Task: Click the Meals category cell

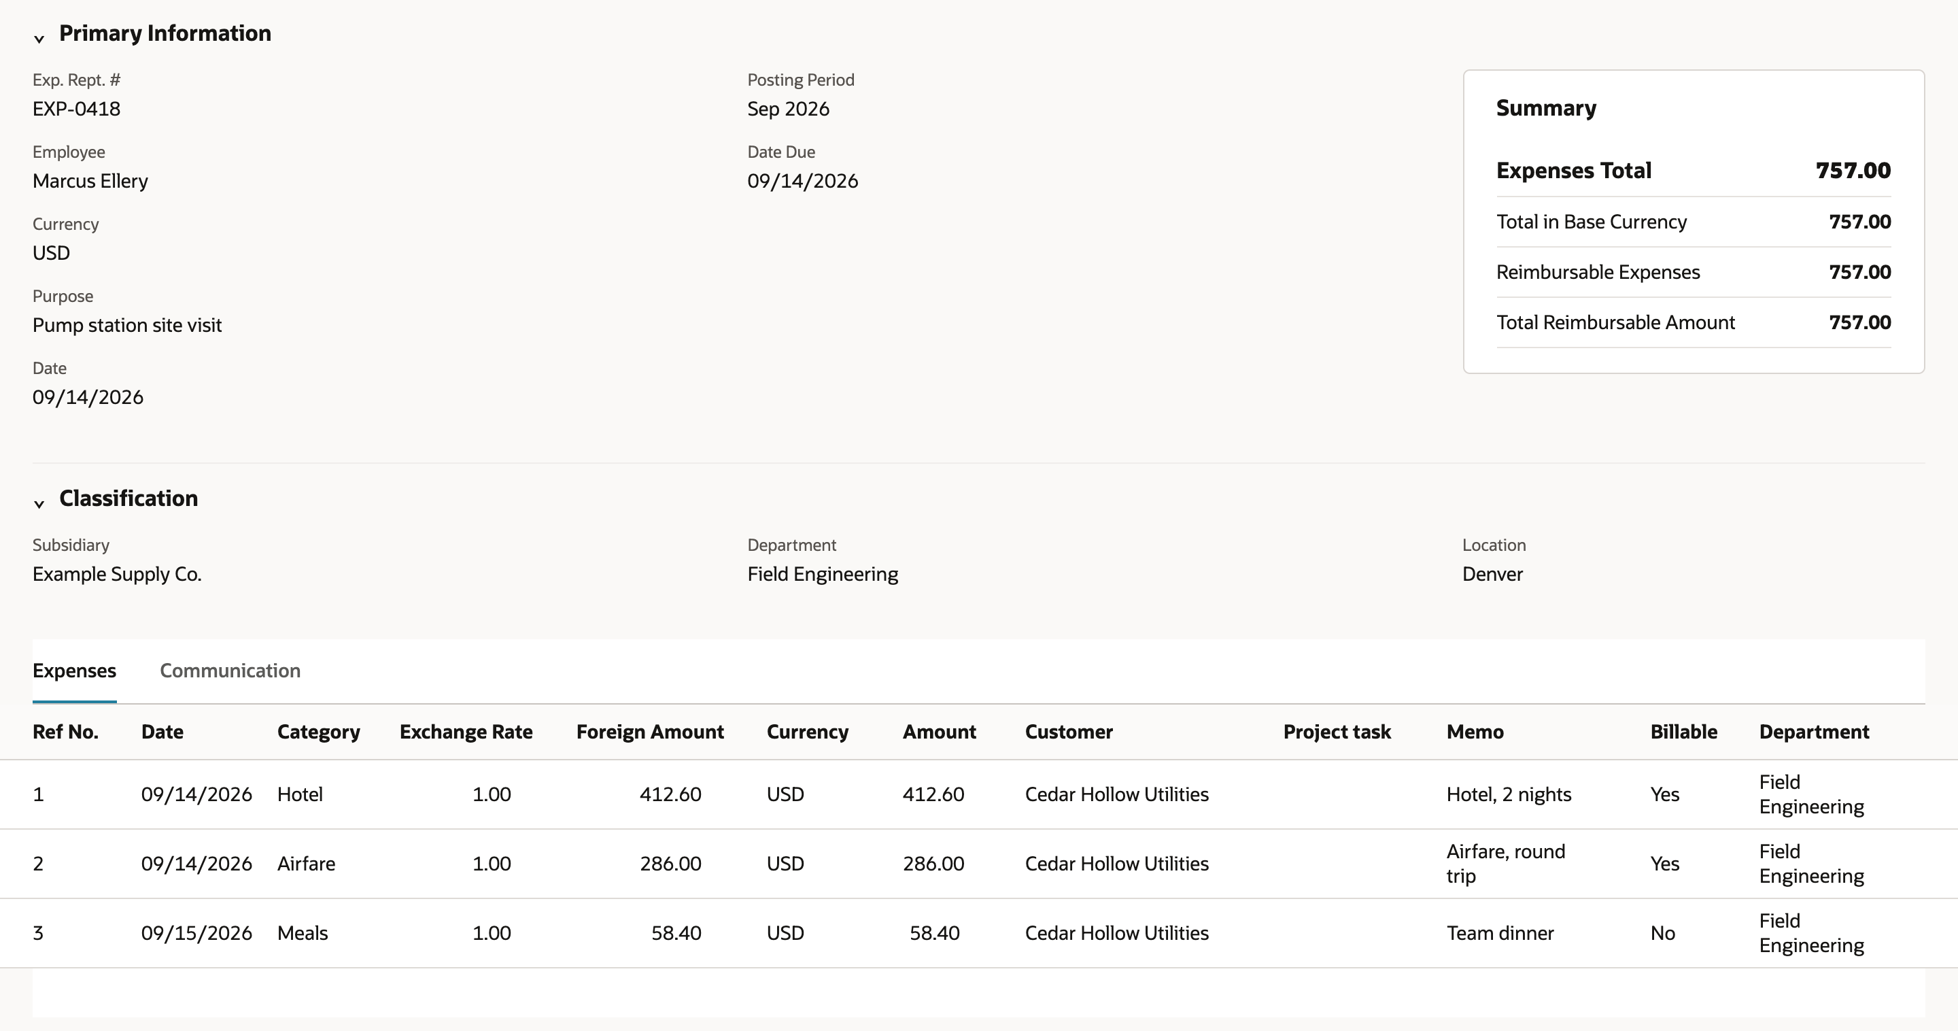Action: (x=303, y=933)
